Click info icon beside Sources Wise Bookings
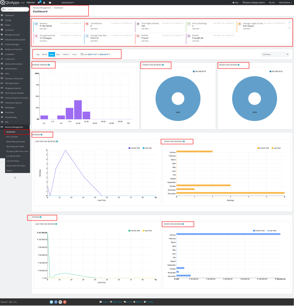Screen dimensions: 294x306 [x=163, y=65]
